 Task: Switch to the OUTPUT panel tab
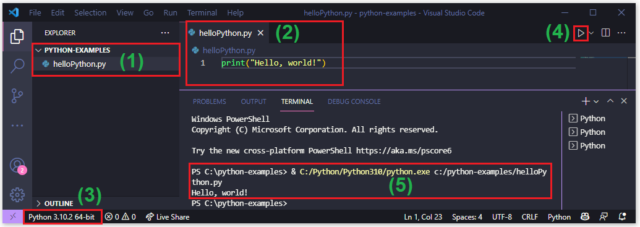coord(254,101)
